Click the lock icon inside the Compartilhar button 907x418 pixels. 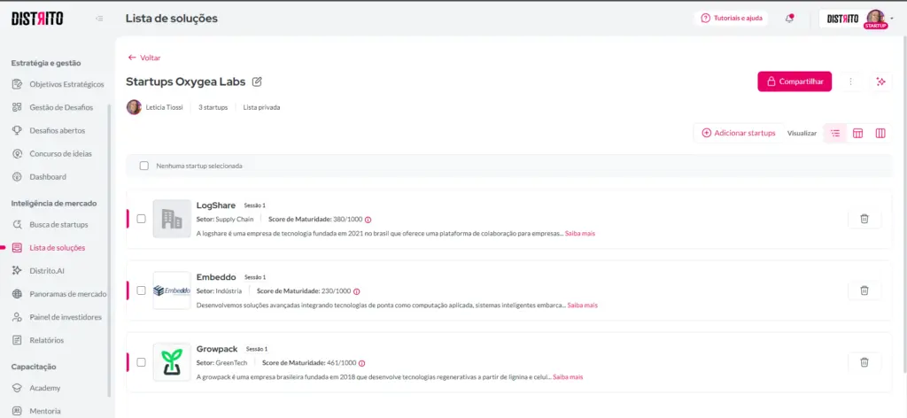[771, 81]
